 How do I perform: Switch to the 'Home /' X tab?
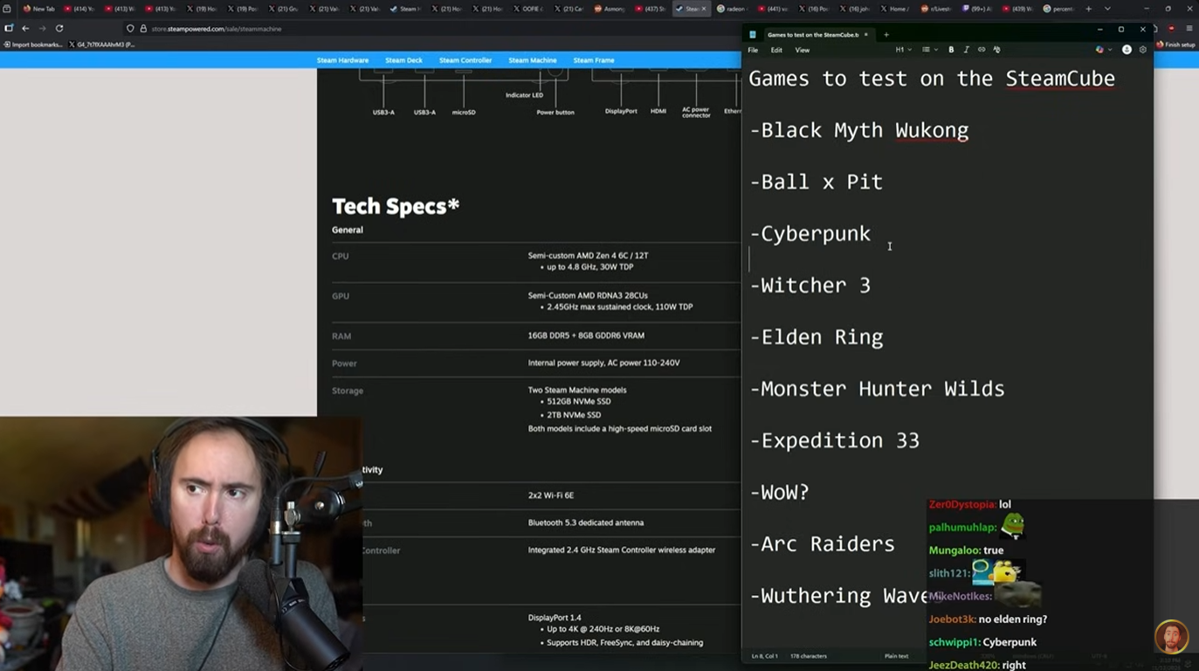pyautogui.click(x=894, y=9)
